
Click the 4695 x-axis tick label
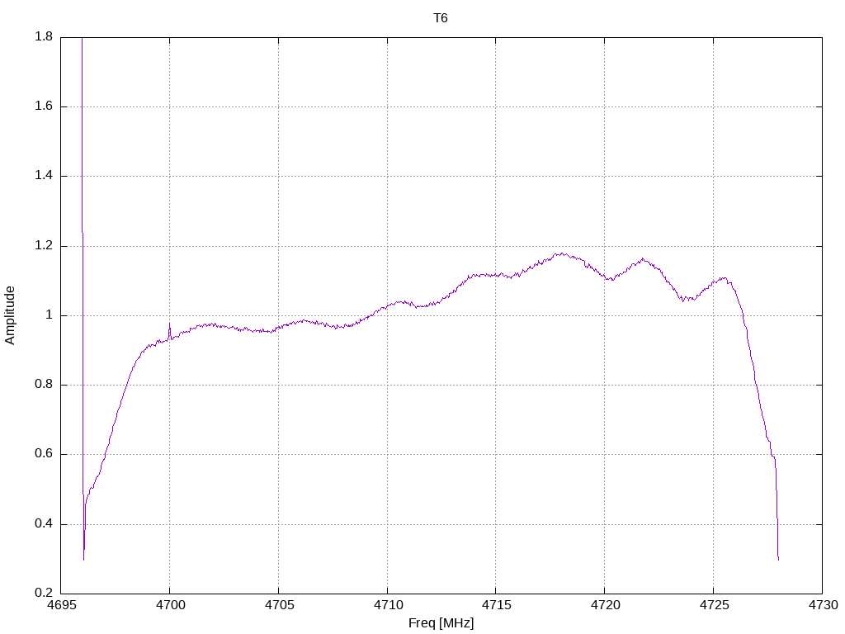click(x=61, y=605)
